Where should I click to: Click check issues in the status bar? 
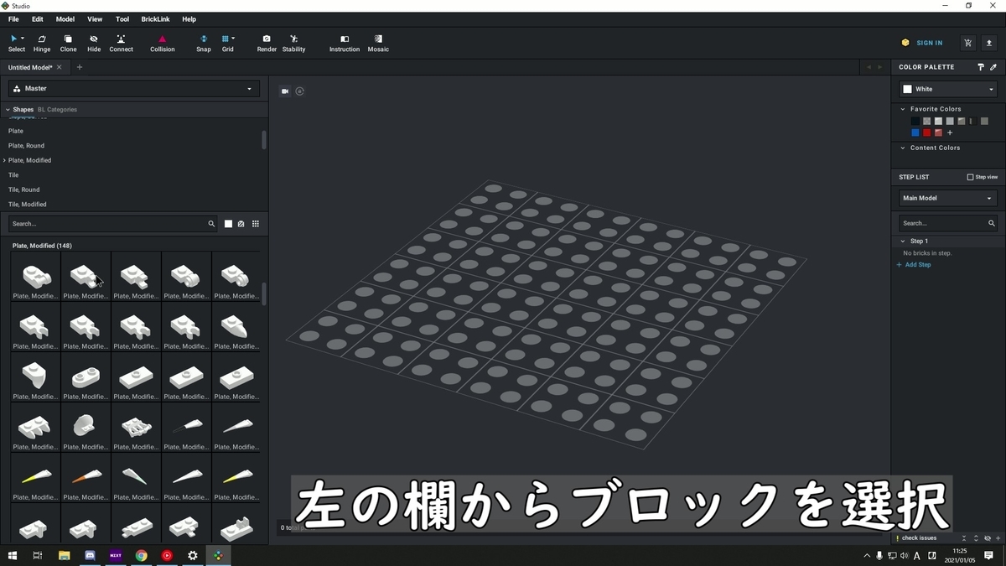coord(916,538)
